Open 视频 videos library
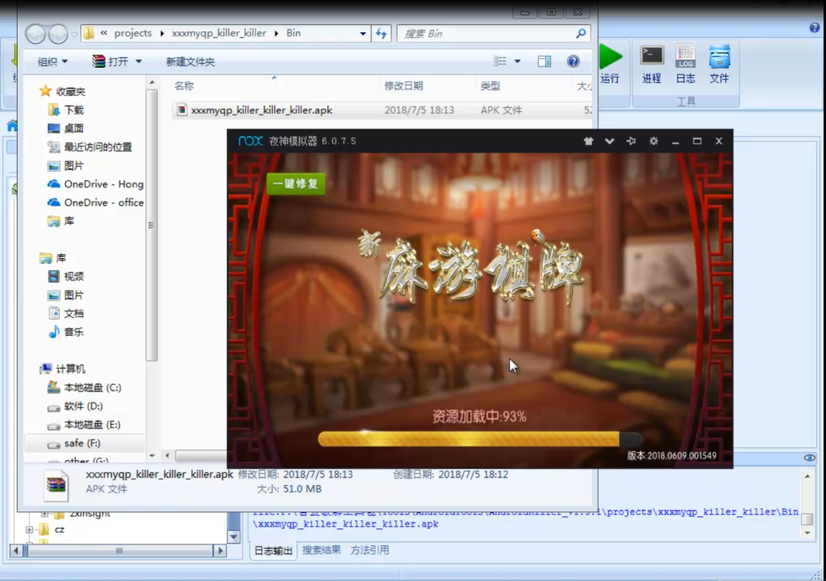The image size is (826, 581). [x=66, y=276]
